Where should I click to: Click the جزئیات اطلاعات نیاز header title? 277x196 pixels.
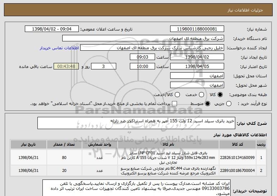pos(245,10)
